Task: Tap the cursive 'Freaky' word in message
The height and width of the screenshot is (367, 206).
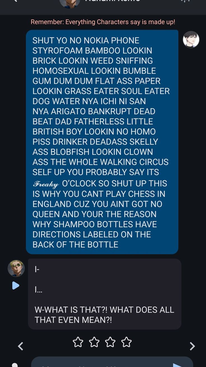Action: tap(46, 184)
